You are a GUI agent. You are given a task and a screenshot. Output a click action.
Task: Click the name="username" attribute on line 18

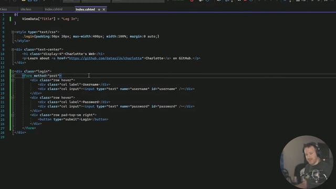[x=134, y=89]
